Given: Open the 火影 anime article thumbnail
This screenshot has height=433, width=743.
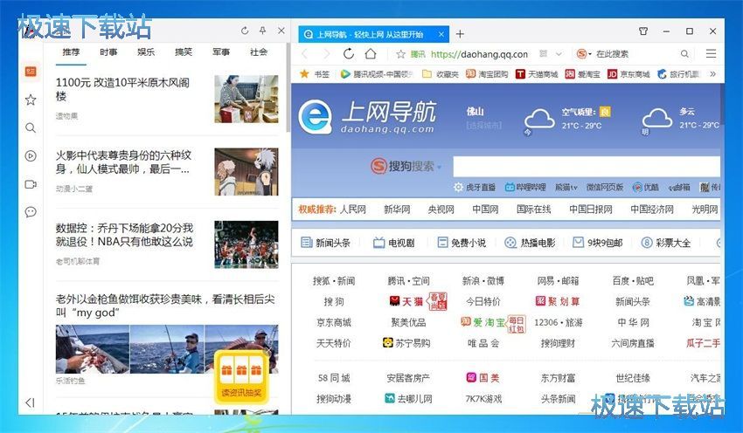Looking at the screenshot, I should (x=247, y=172).
